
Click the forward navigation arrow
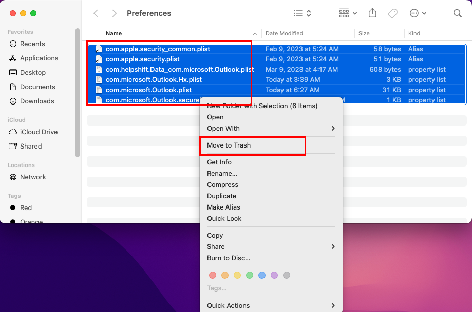114,13
